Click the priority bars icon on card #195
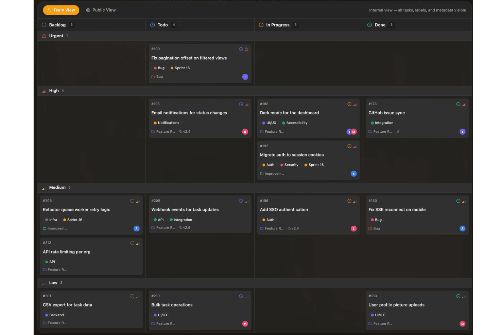The width and height of the screenshot is (503, 335). (247, 105)
